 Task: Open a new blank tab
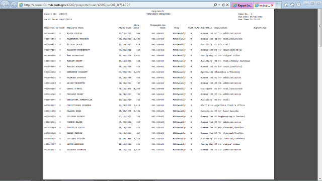[x=278, y=6]
